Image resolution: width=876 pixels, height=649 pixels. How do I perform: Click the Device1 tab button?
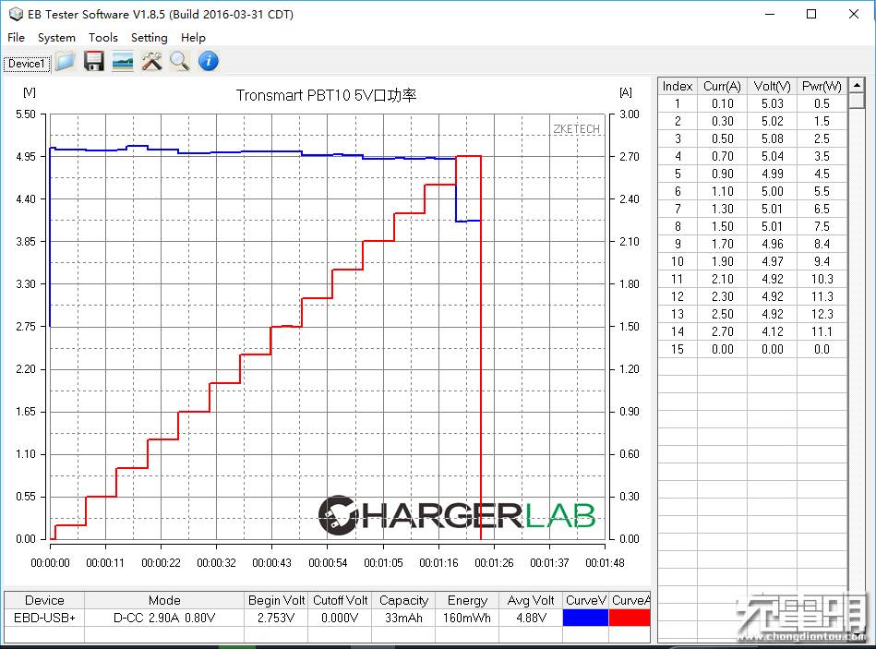pos(26,64)
